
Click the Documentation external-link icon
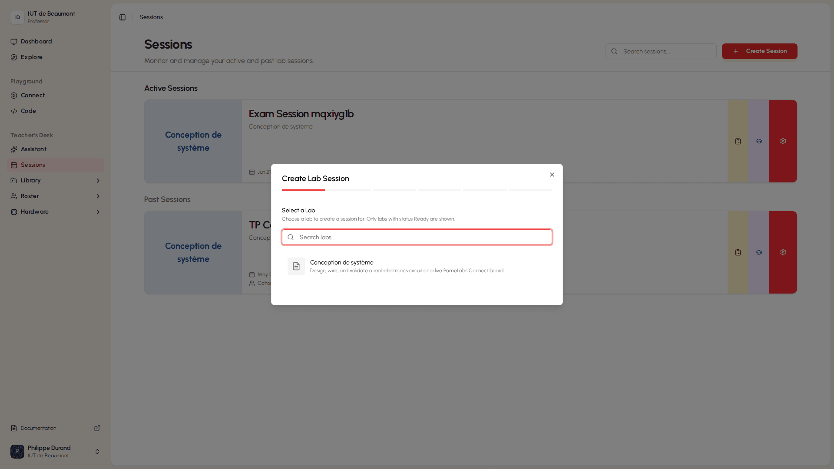[97, 428]
